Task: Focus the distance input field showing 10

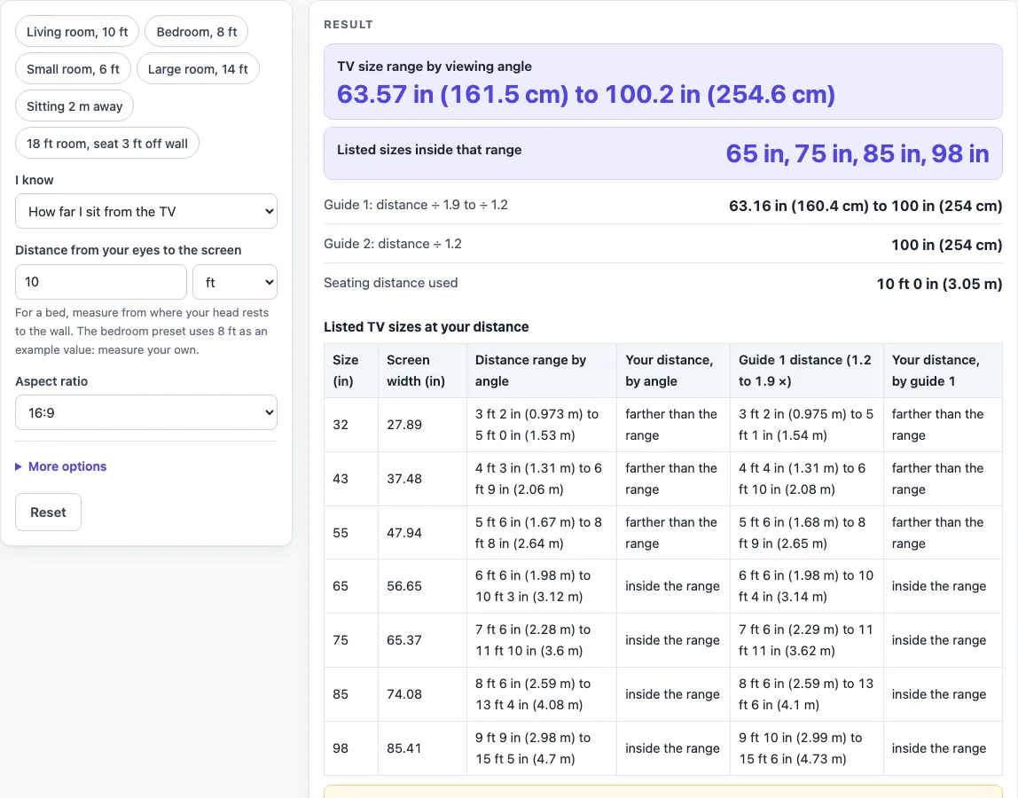Action: pos(100,282)
